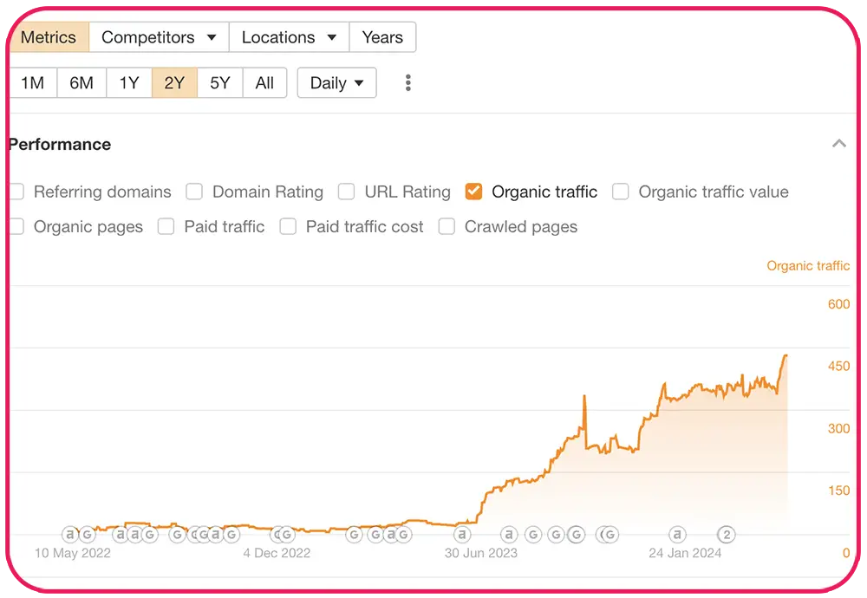Switch to the Years tab
The height and width of the screenshot is (598, 867).
coord(382,37)
